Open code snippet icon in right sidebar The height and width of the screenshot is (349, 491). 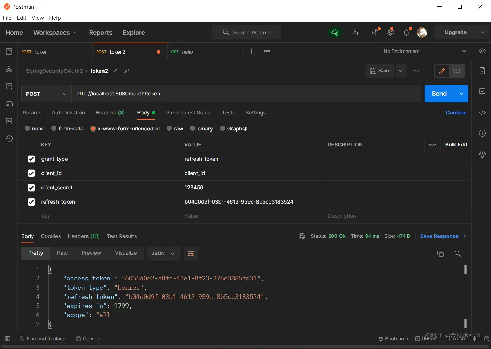(x=482, y=112)
